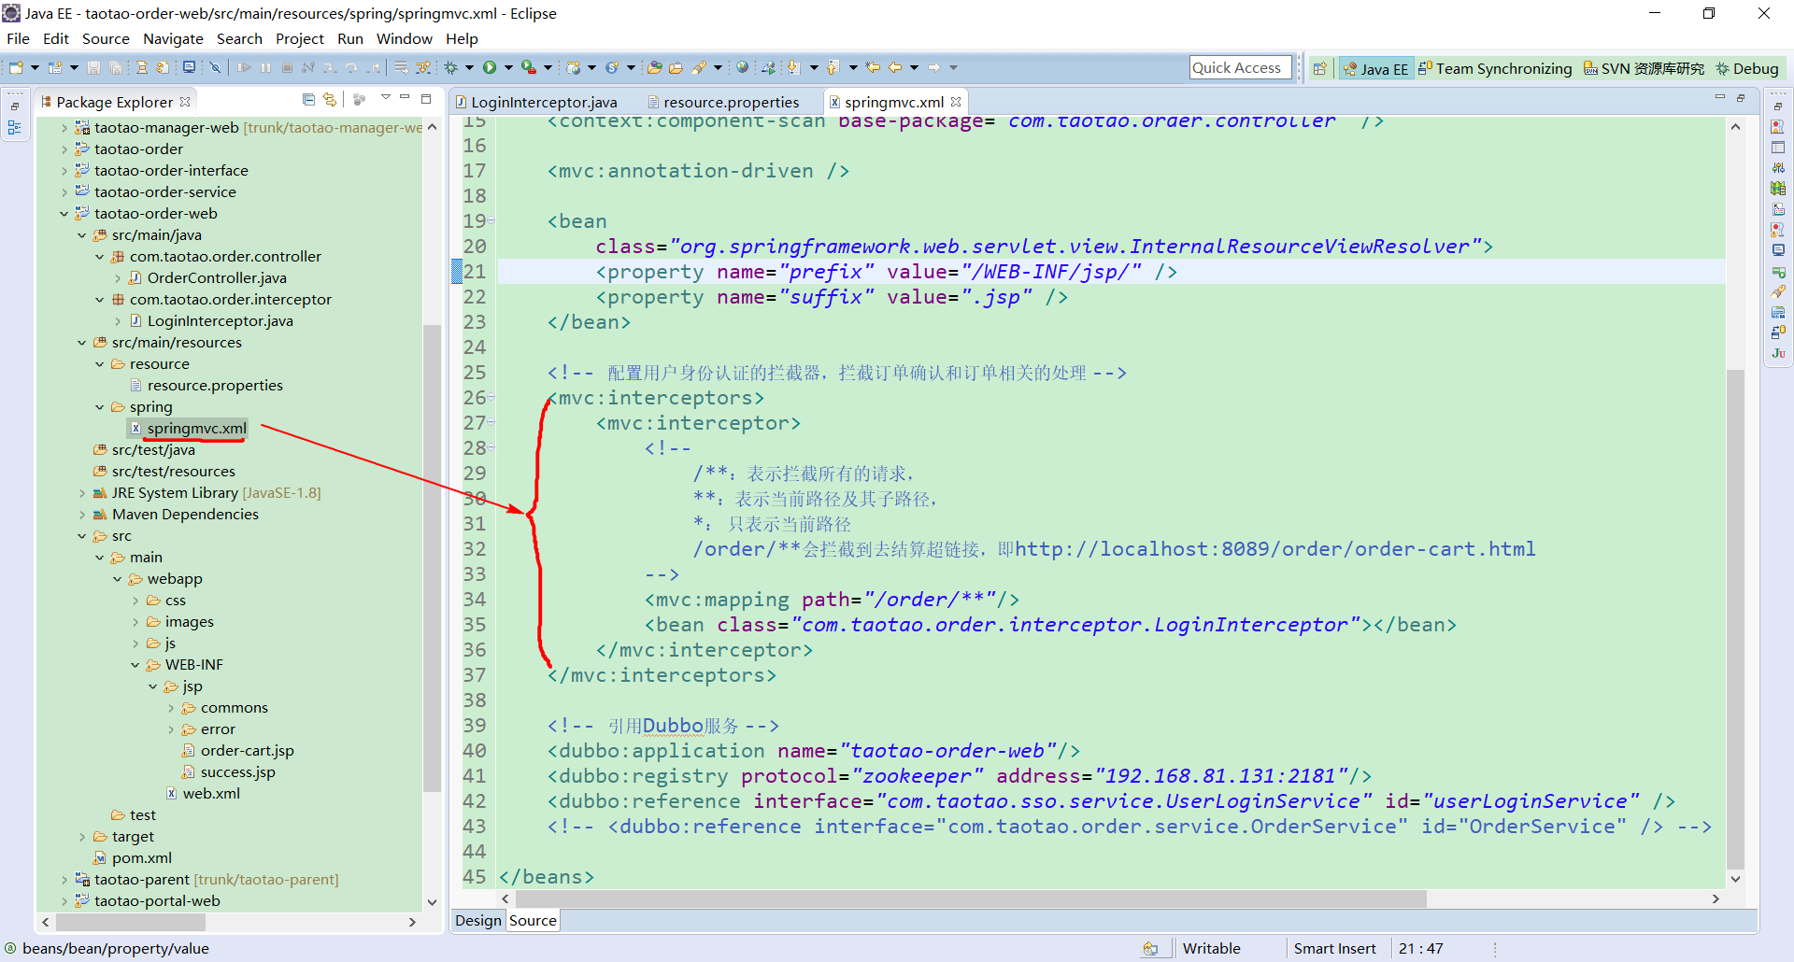Click the Open Task folder icon

676,67
